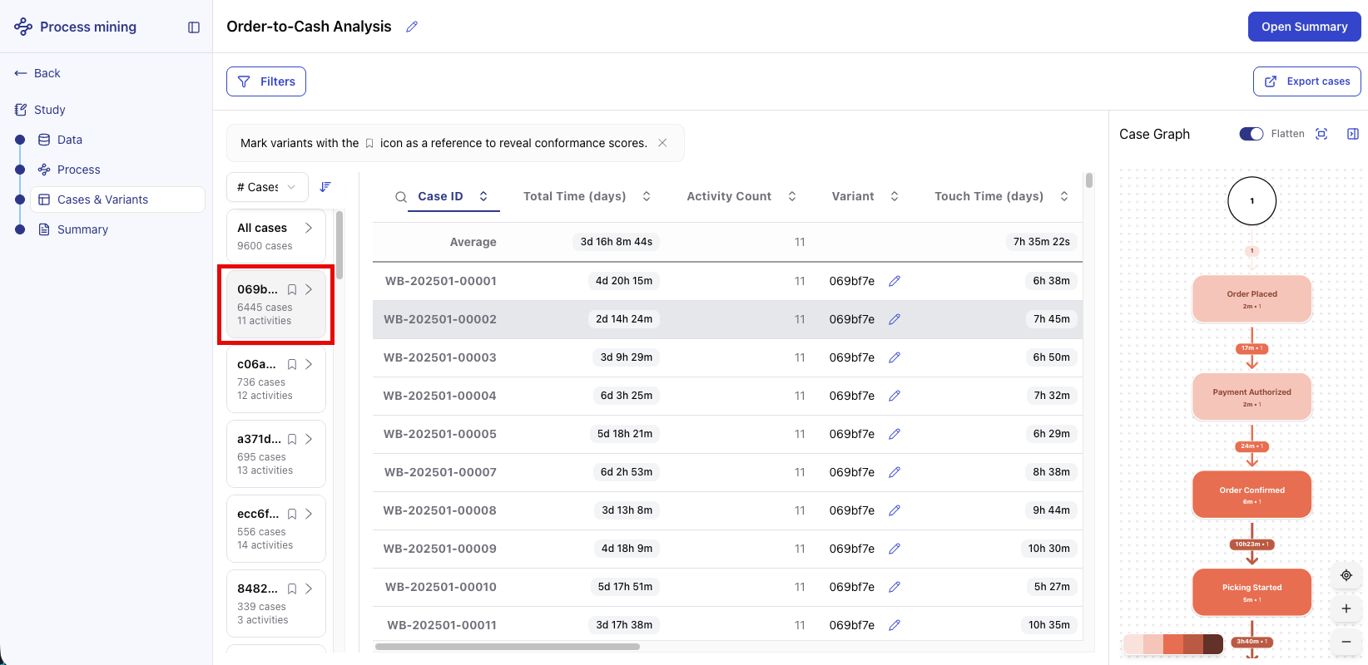Expand the All cases card chevron
Screen dimensions: 1368x665
309,228
